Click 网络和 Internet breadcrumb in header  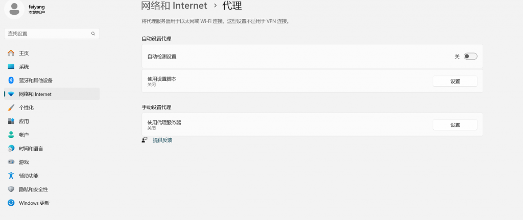[x=174, y=6]
